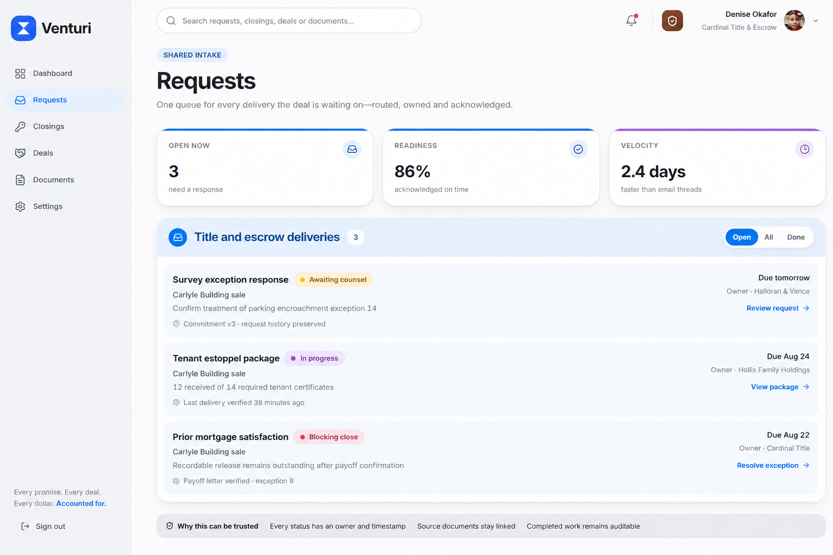Click the Sign out arrow icon
Image resolution: width=833 pixels, height=555 pixels.
click(x=25, y=526)
